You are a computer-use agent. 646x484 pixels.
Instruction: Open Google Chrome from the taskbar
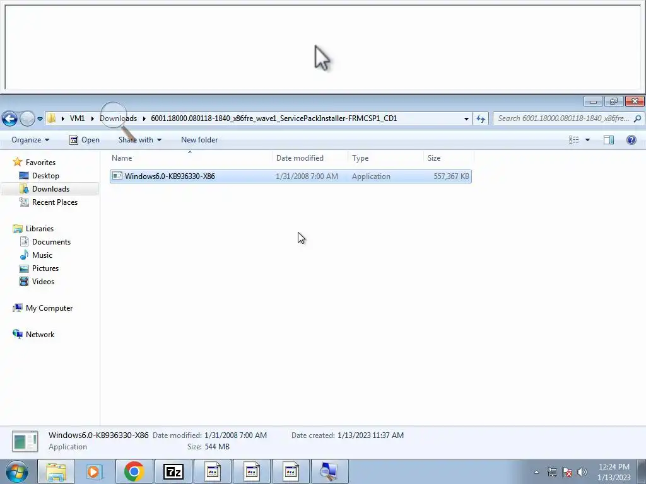tap(134, 471)
